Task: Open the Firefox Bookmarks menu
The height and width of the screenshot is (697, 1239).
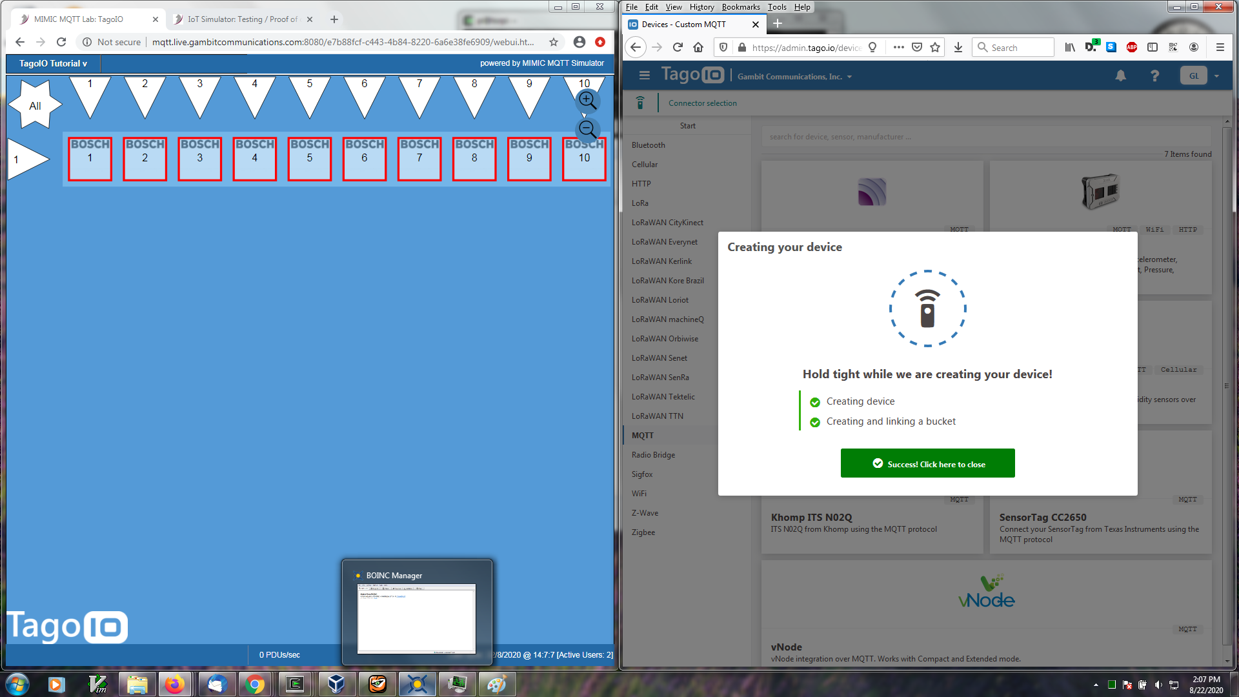Action: [741, 7]
